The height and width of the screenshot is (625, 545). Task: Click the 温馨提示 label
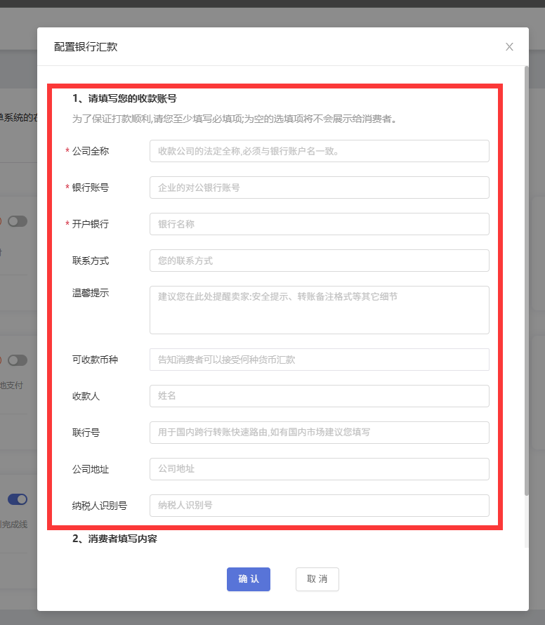tap(91, 293)
